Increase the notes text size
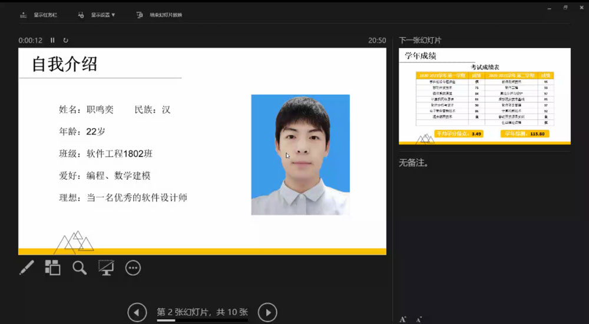 click(x=403, y=319)
